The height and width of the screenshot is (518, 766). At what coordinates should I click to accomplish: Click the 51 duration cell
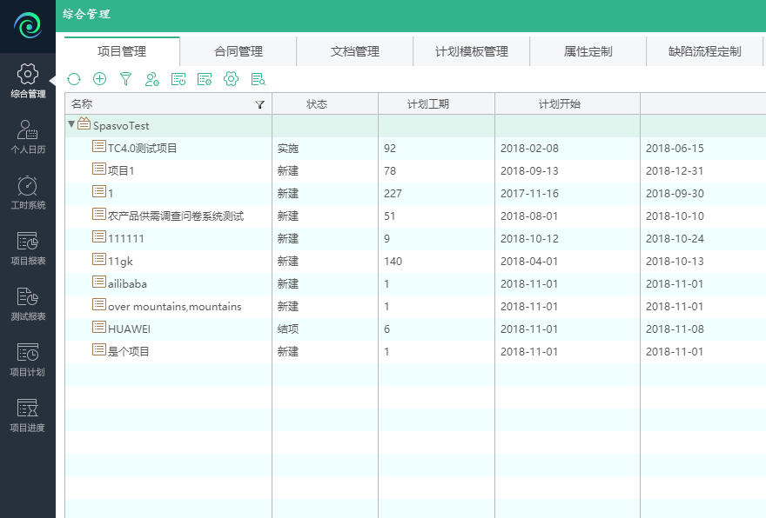coord(436,216)
